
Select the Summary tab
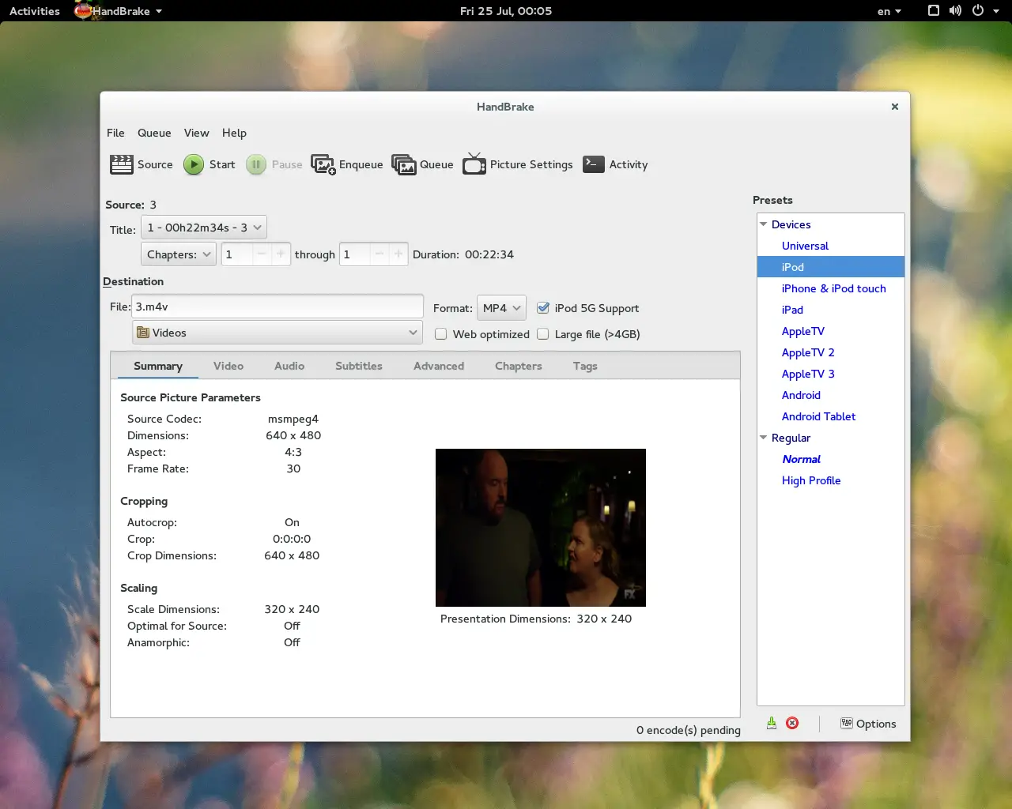click(158, 366)
